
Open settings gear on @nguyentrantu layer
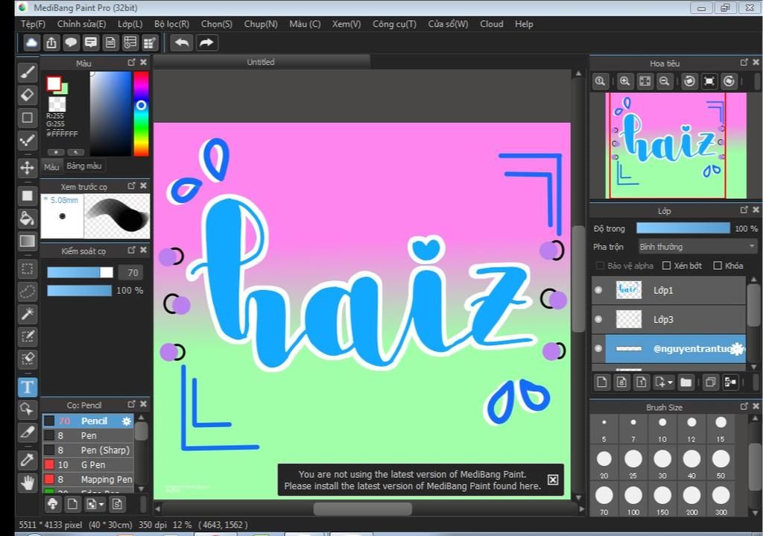[738, 349]
